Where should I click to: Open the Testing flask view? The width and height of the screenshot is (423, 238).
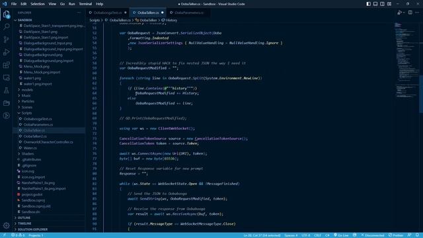[7, 91]
